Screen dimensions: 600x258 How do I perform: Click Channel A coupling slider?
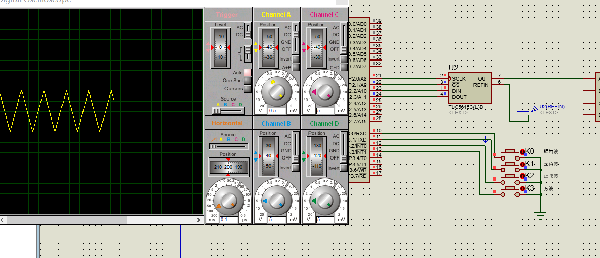tap(296, 38)
